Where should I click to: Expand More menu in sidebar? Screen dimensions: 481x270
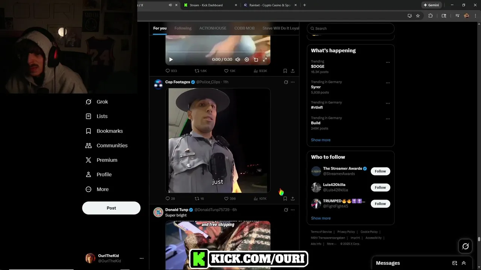point(97,189)
